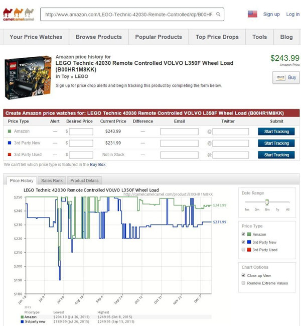Switch to the Sales Rank tab
The height and width of the screenshot is (326, 301).
pyautogui.click(x=52, y=181)
